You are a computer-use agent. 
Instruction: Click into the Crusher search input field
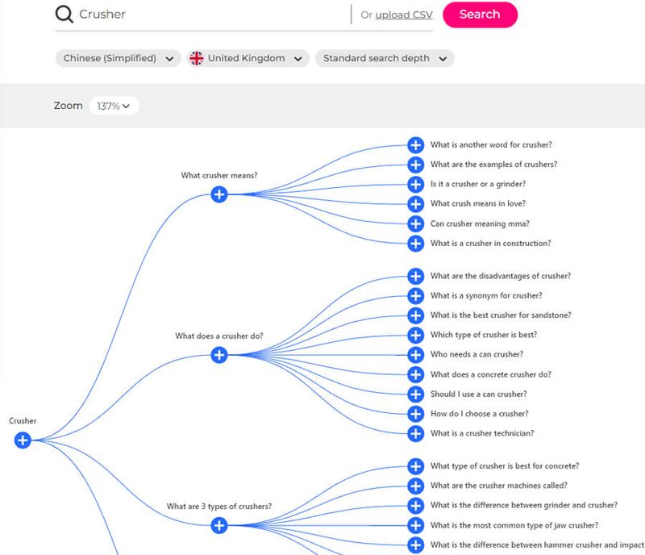pyautogui.click(x=212, y=15)
